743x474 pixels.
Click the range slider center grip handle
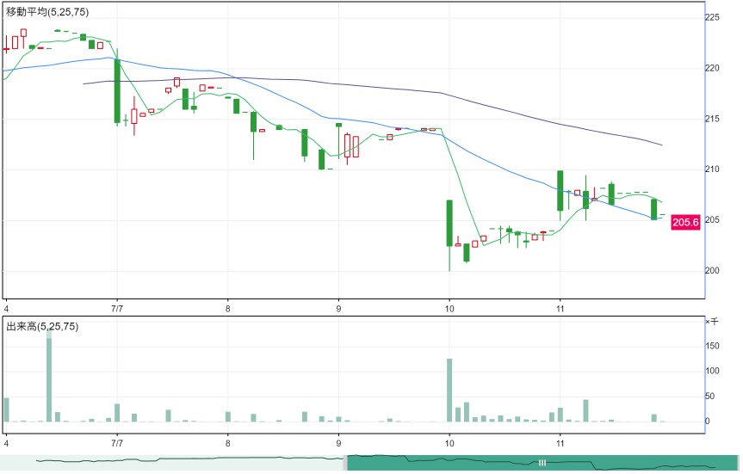542,463
